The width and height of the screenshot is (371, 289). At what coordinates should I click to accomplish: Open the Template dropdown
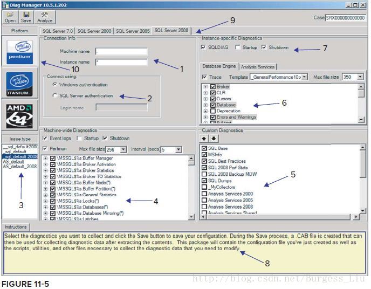point(304,77)
